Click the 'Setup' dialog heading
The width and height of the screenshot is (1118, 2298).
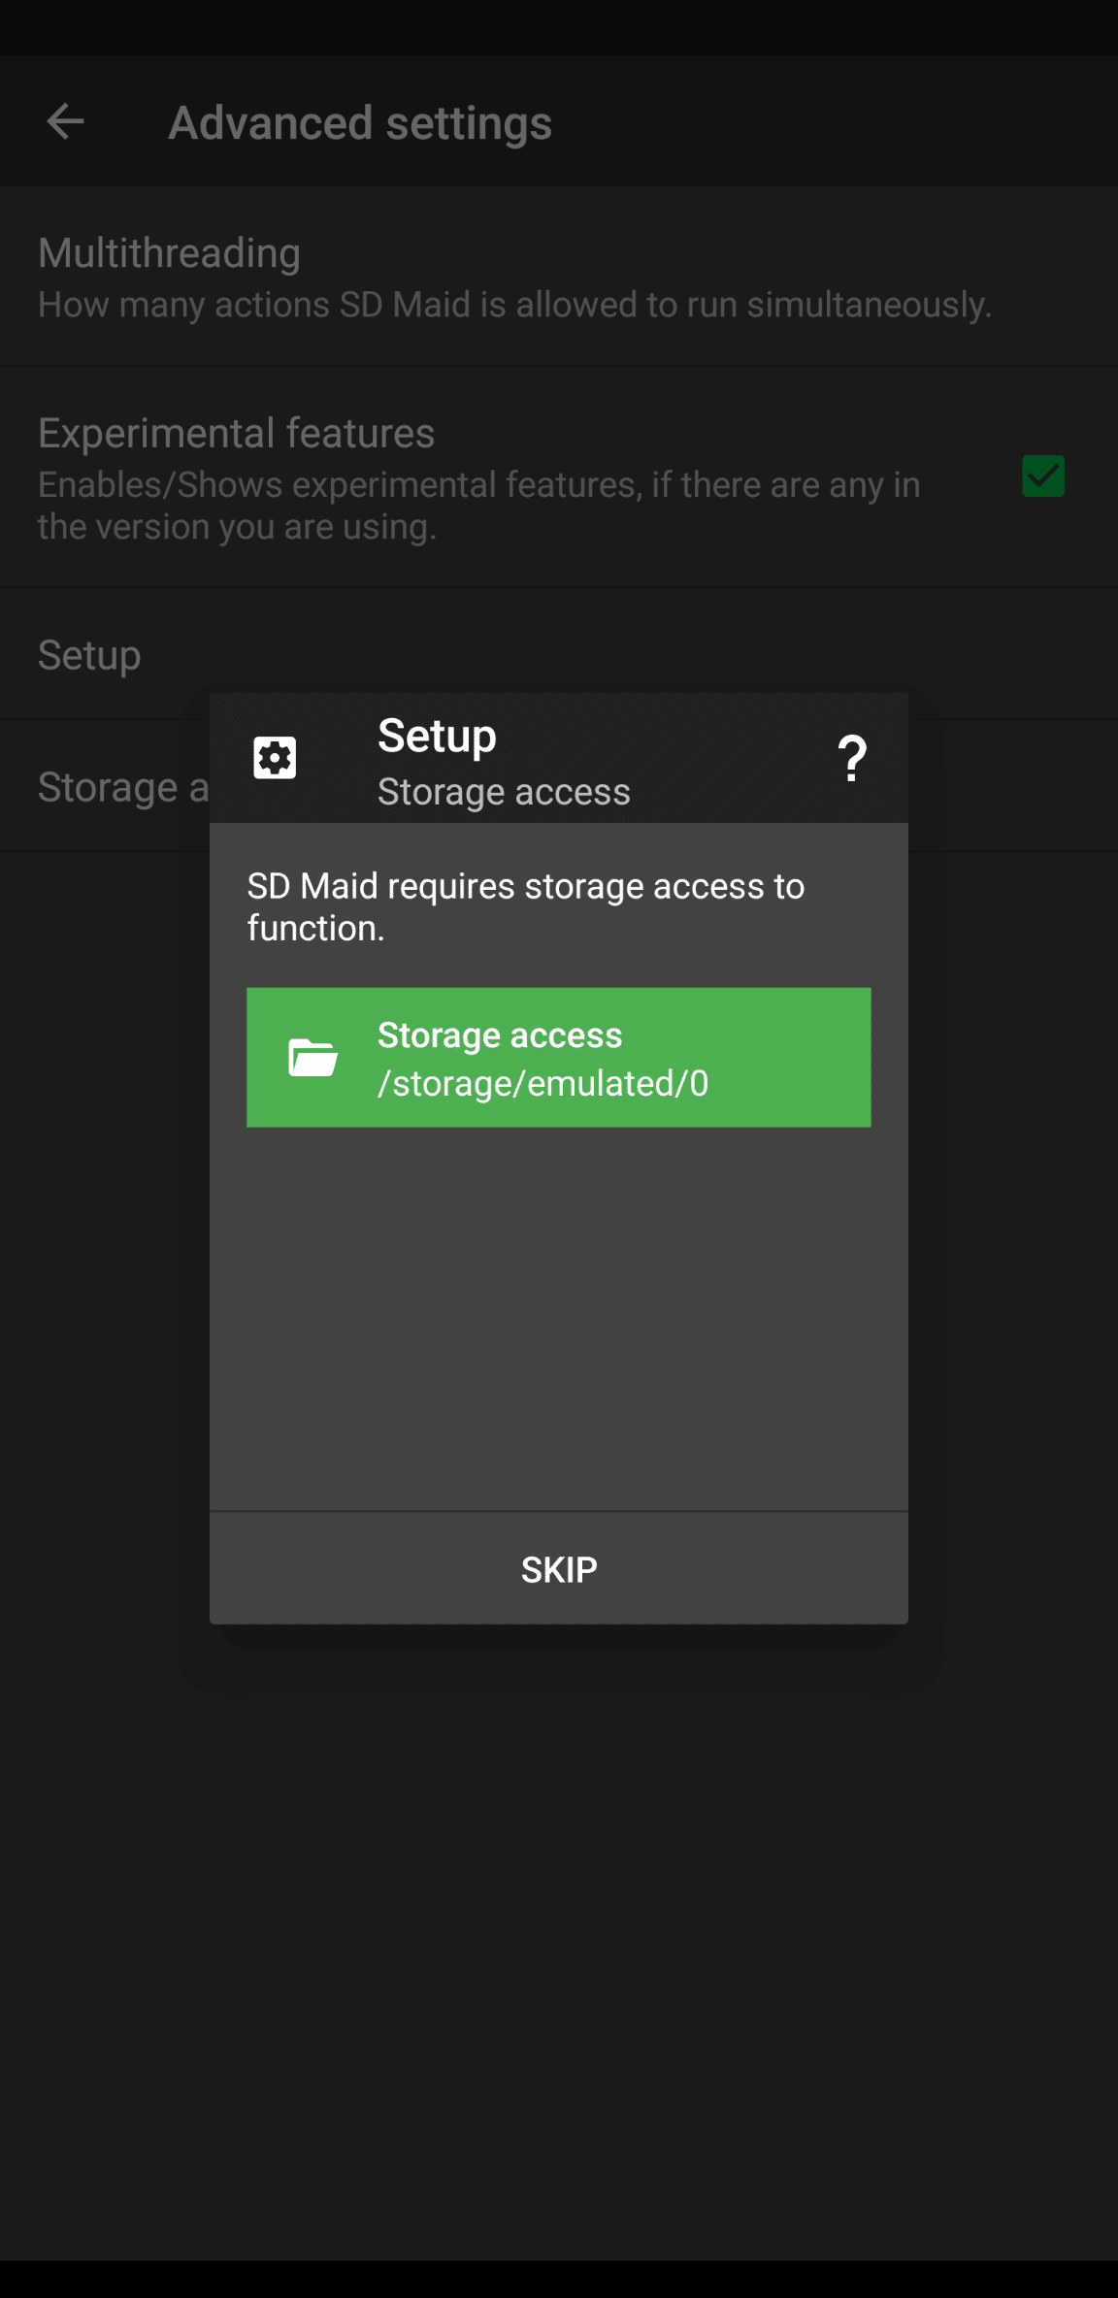(437, 736)
